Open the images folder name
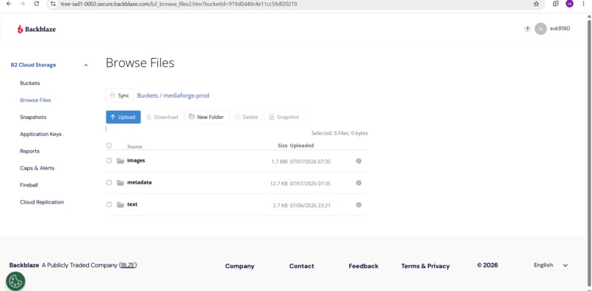 coord(136,160)
